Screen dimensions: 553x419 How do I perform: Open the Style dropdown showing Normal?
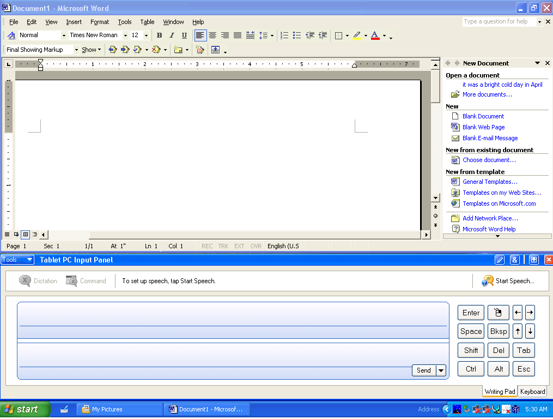pyautogui.click(x=64, y=35)
